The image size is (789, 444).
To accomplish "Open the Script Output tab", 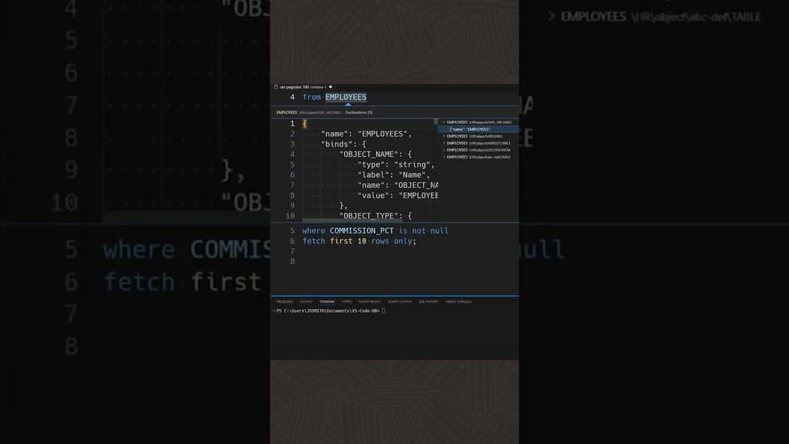I will [399, 302].
